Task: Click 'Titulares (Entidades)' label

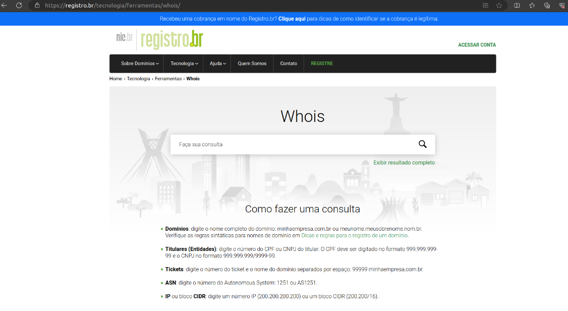Action: coord(191,249)
